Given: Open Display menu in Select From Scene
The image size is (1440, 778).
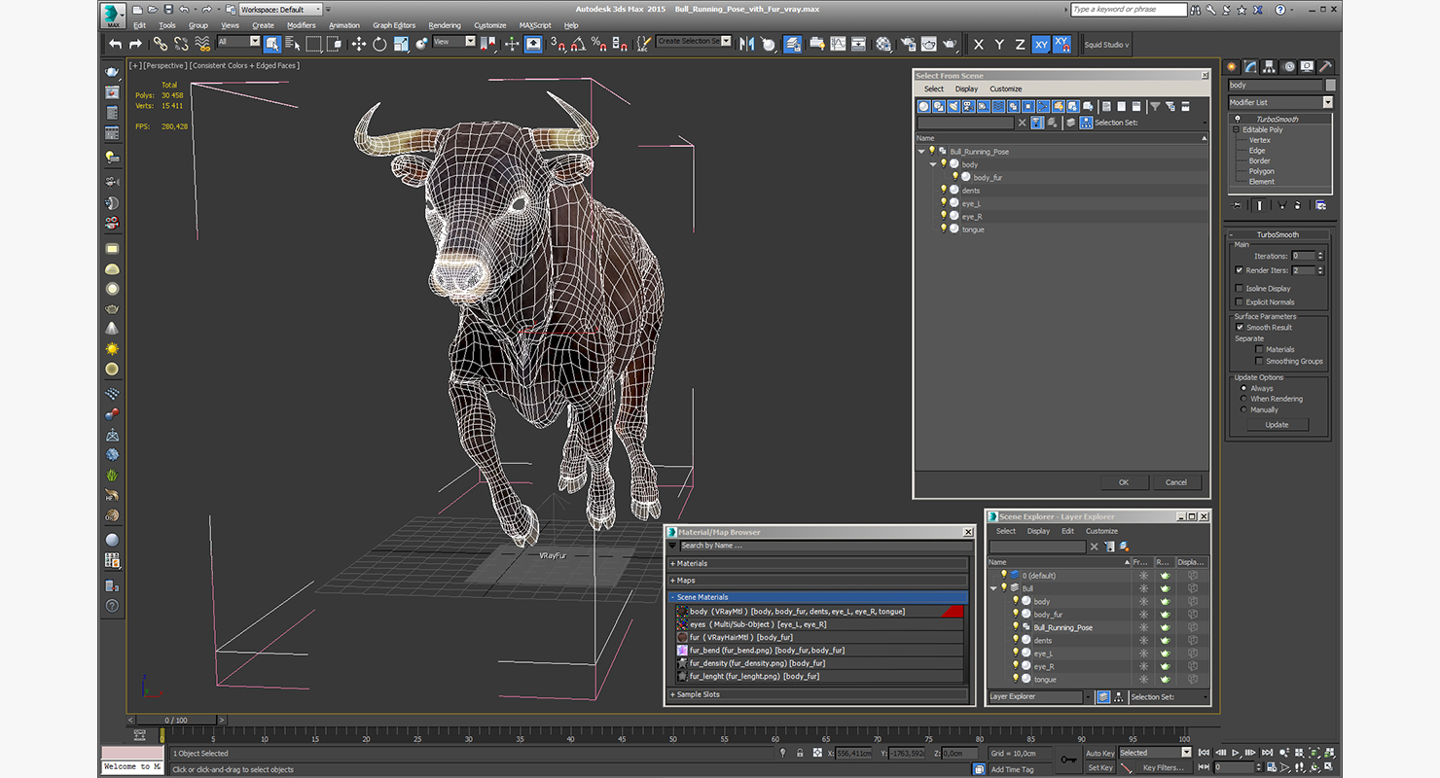Looking at the screenshot, I should coord(966,88).
